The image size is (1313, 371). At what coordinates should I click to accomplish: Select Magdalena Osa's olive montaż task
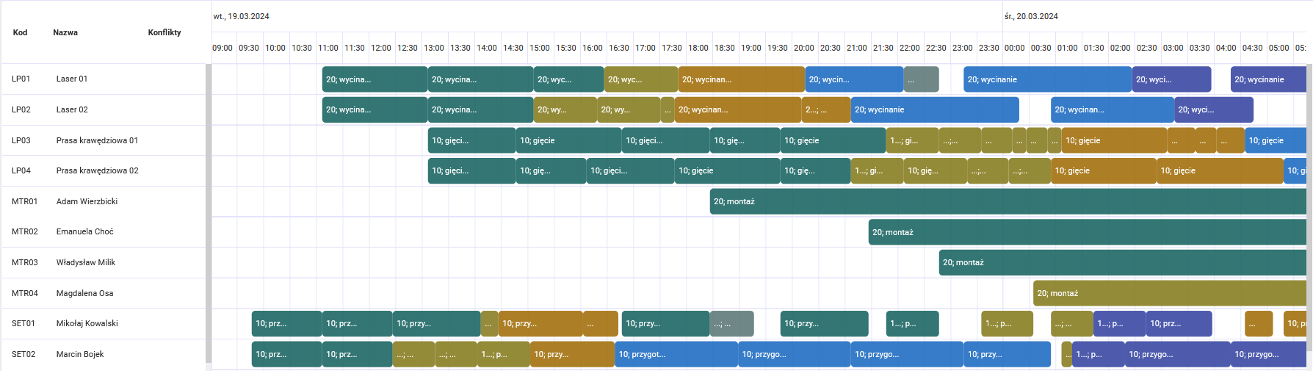click(x=1169, y=293)
